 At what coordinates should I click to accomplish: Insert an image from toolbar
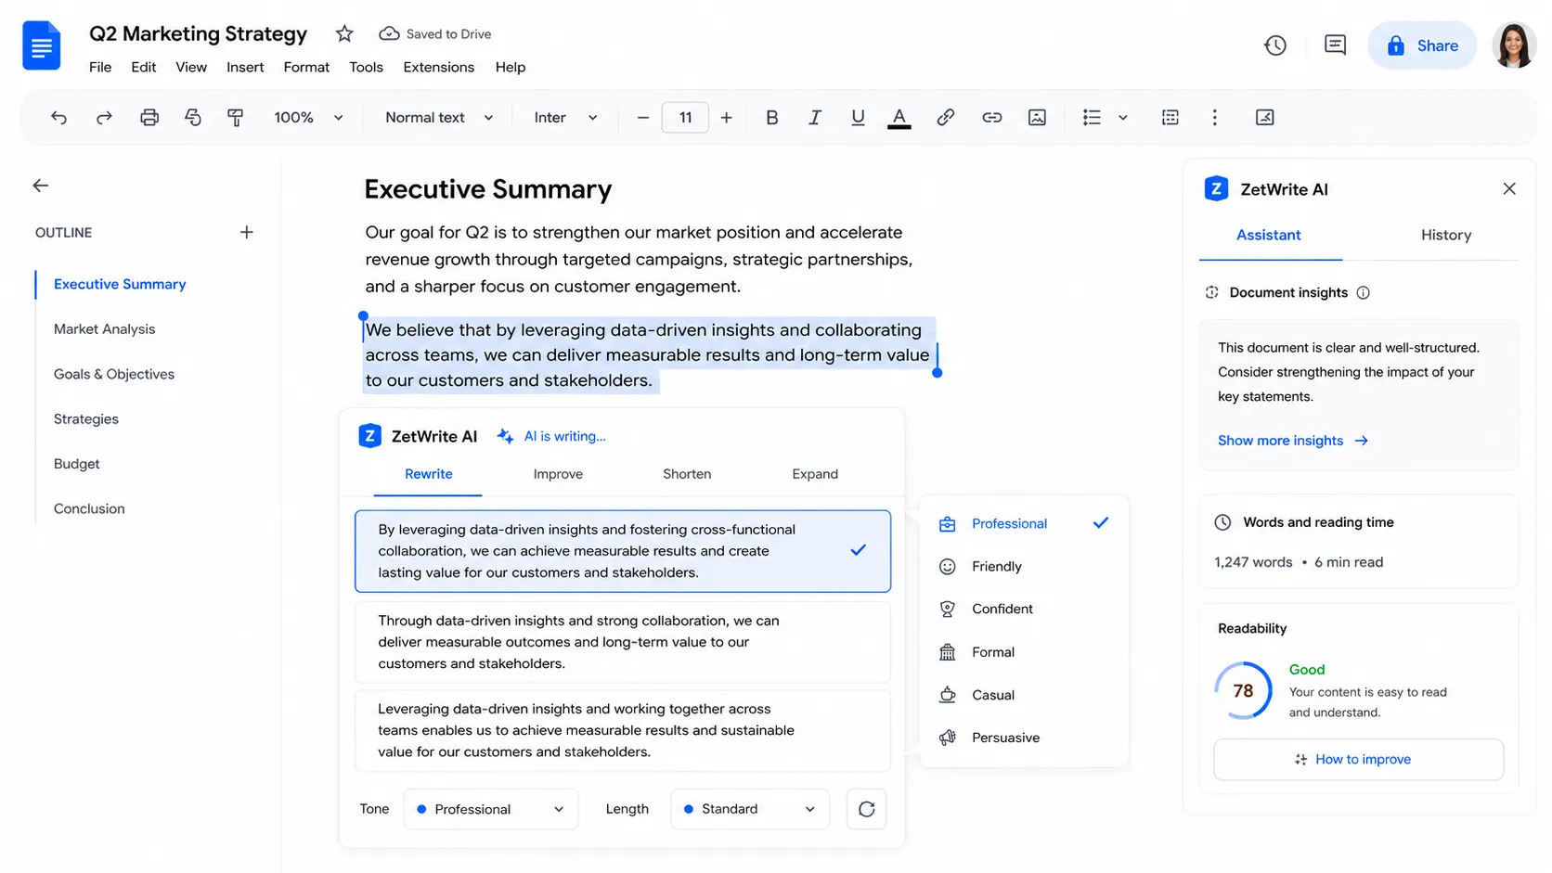click(1037, 117)
